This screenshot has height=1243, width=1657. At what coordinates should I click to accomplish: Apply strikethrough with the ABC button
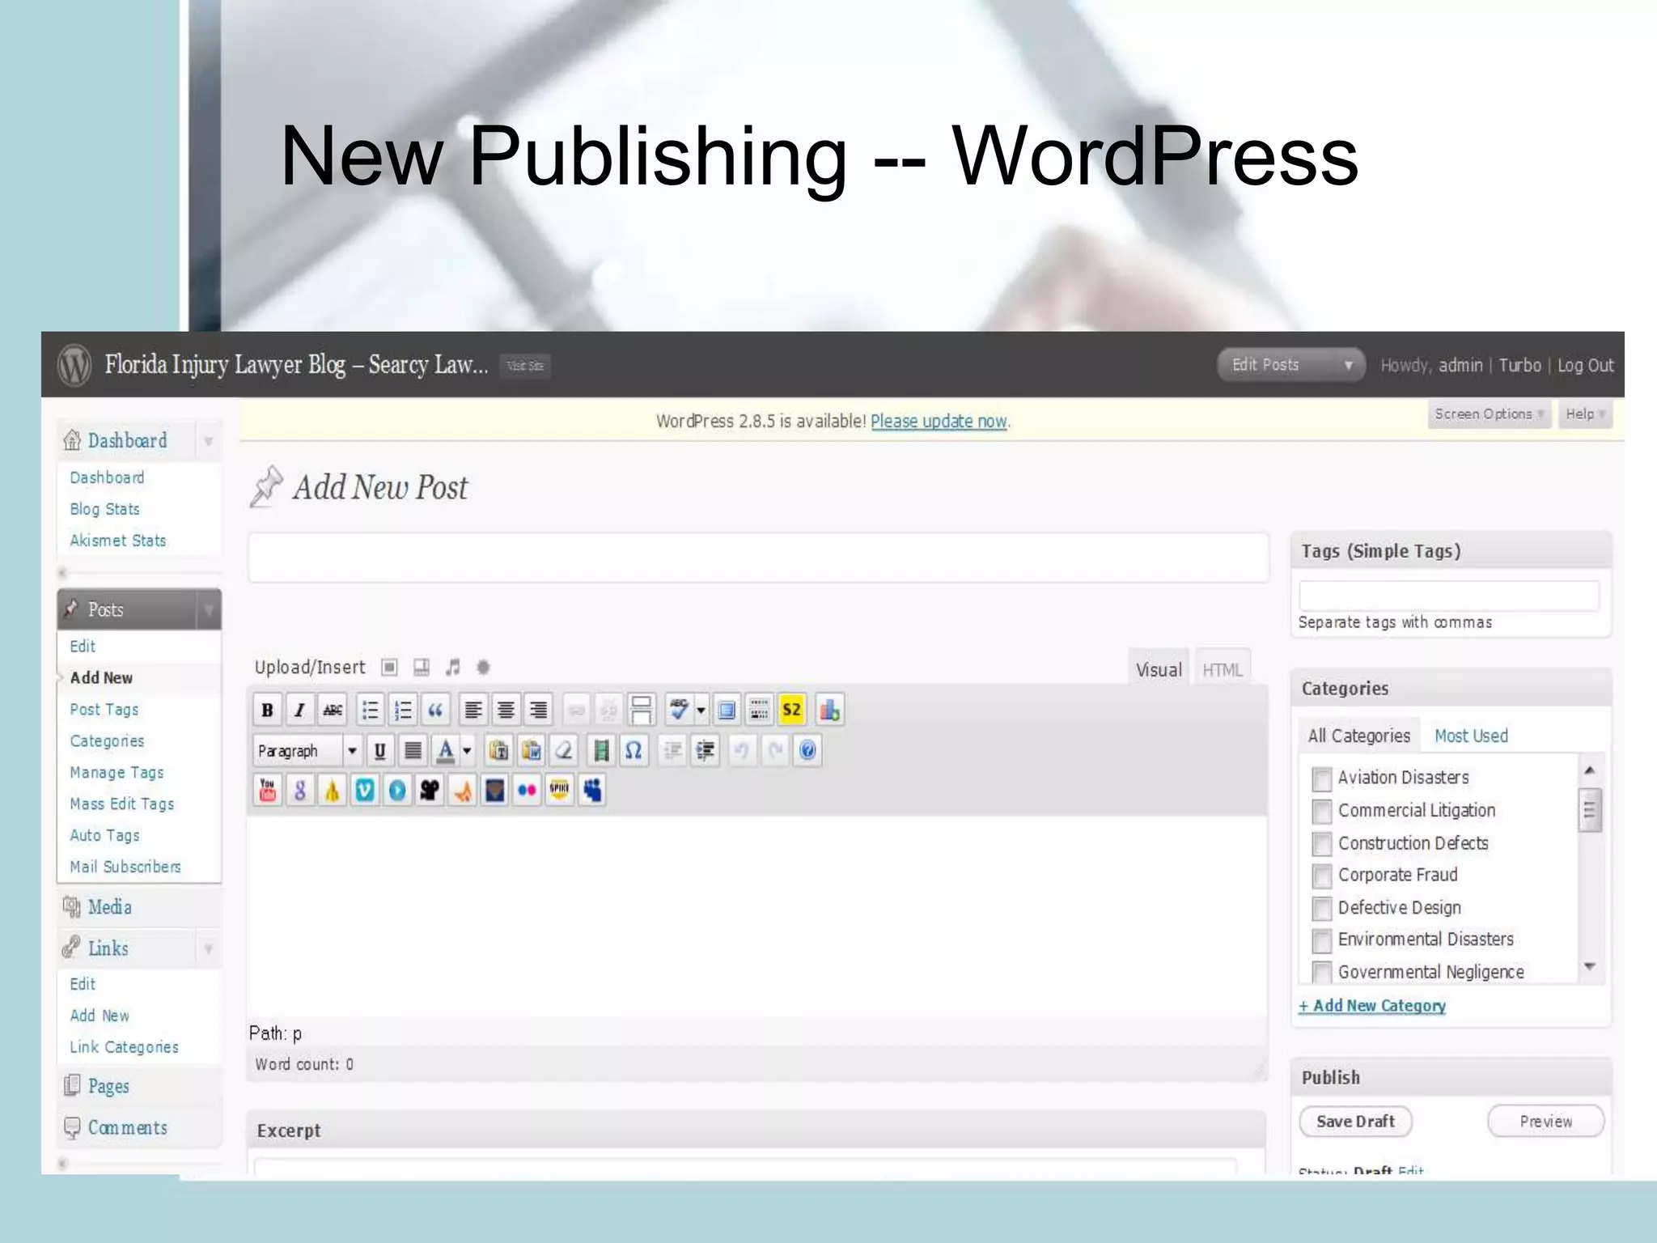click(333, 711)
